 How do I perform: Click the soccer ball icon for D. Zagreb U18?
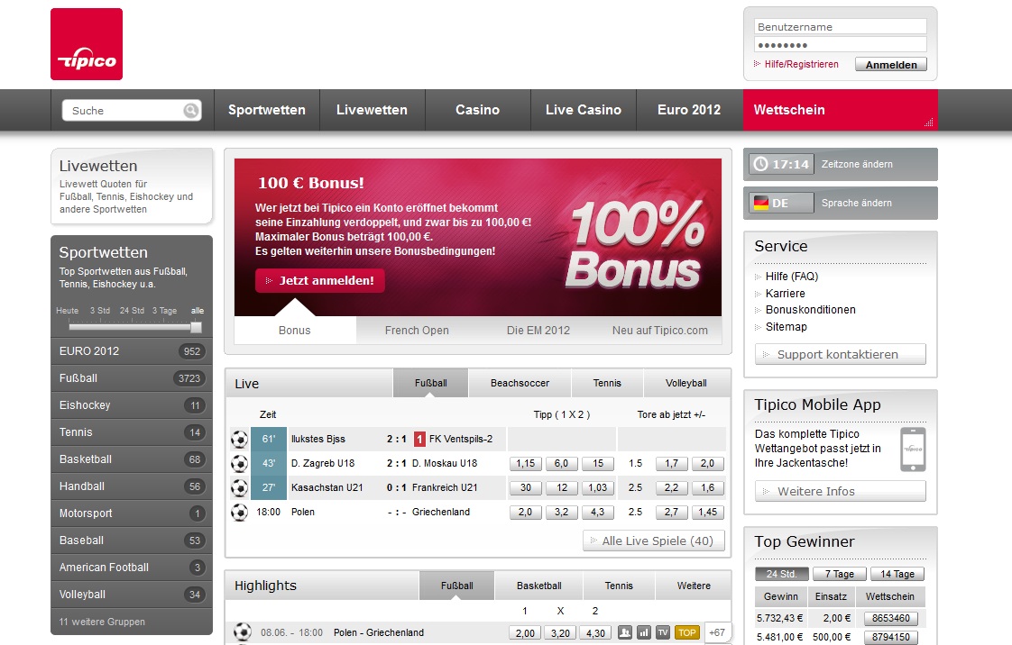(239, 463)
